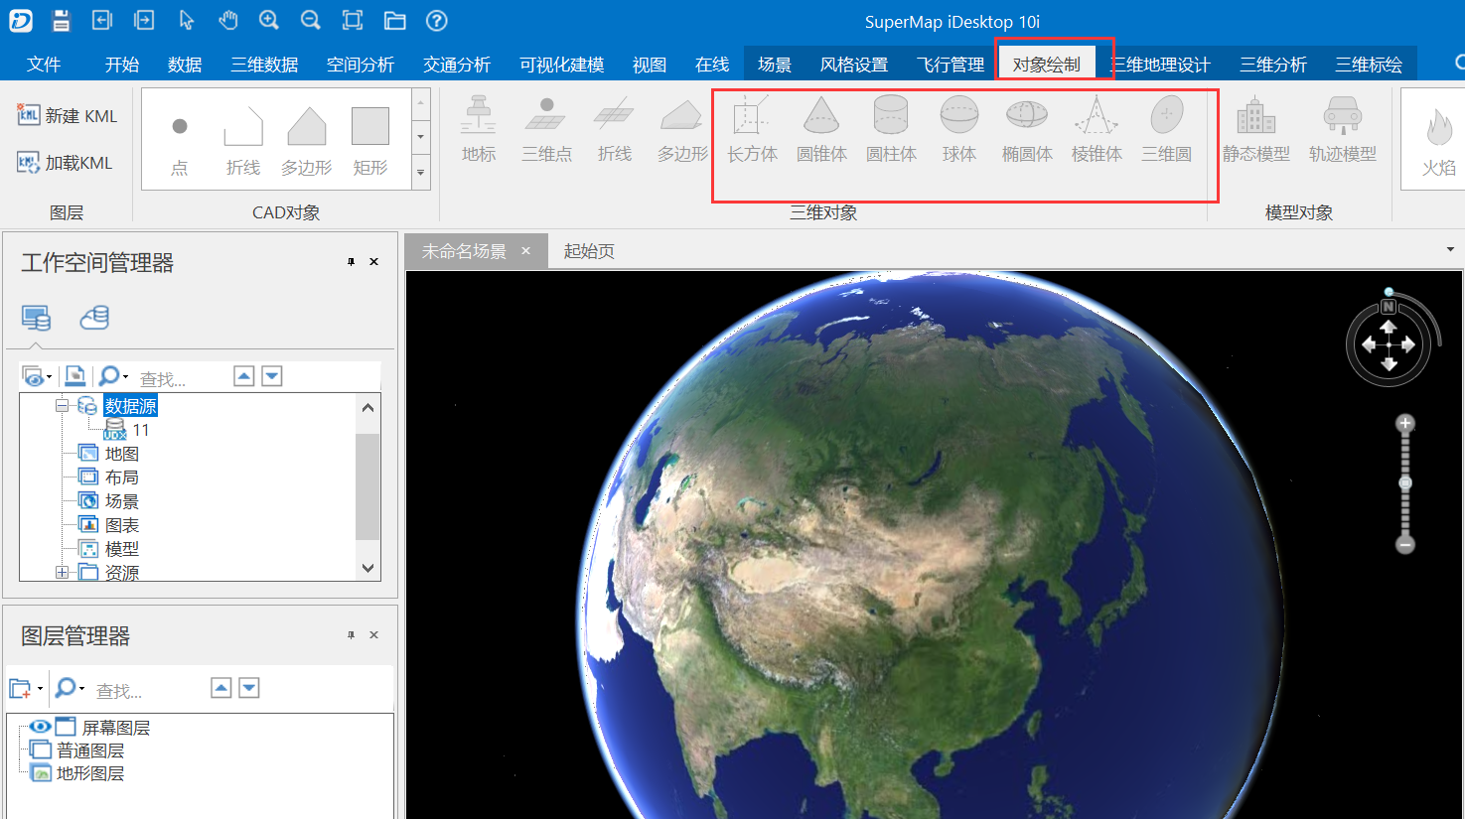The image size is (1465, 819).
Task: Click the 地标 placemark tool
Action: tap(479, 130)
